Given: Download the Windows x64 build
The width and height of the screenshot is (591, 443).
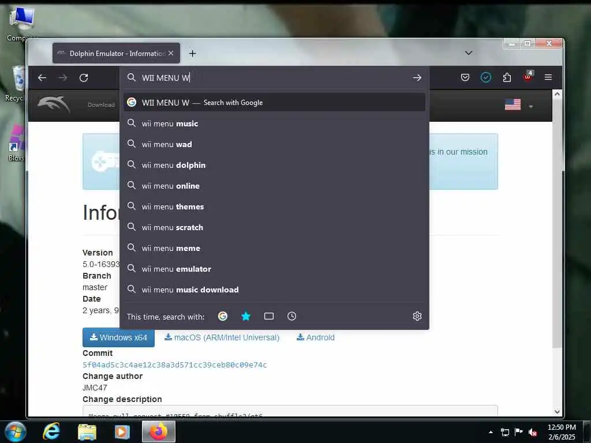Looking at the screenshot, I should click(x=118, y=337).
